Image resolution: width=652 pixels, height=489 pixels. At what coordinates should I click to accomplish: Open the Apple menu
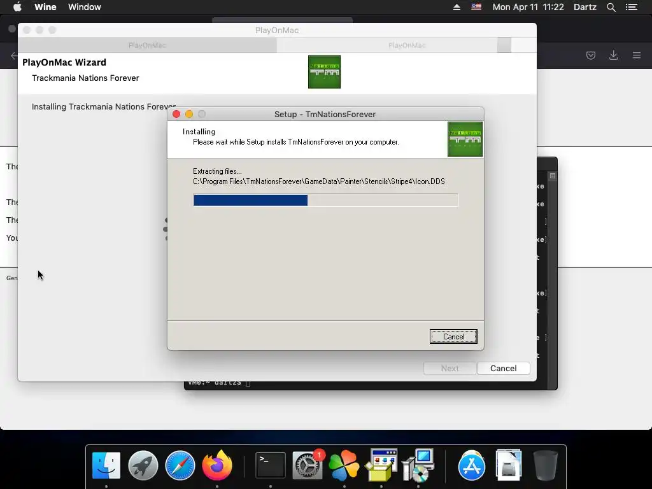click(17, 7)
